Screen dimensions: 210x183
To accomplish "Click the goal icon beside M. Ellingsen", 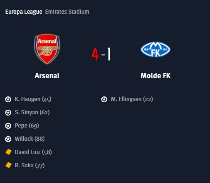I will point(104,99).
